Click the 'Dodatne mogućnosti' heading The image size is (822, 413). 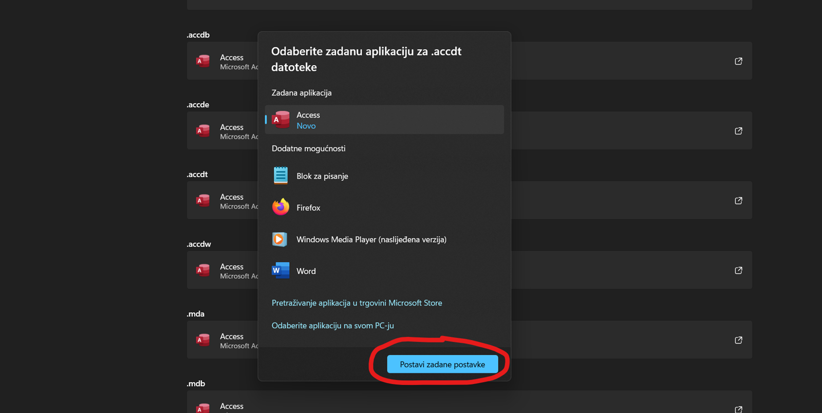308,148
